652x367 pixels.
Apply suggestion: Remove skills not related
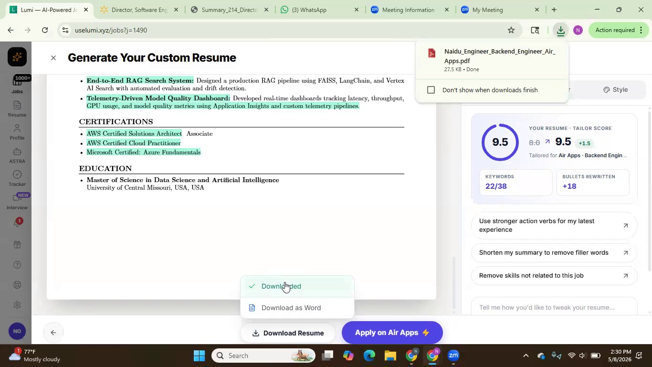coord(554,275)
